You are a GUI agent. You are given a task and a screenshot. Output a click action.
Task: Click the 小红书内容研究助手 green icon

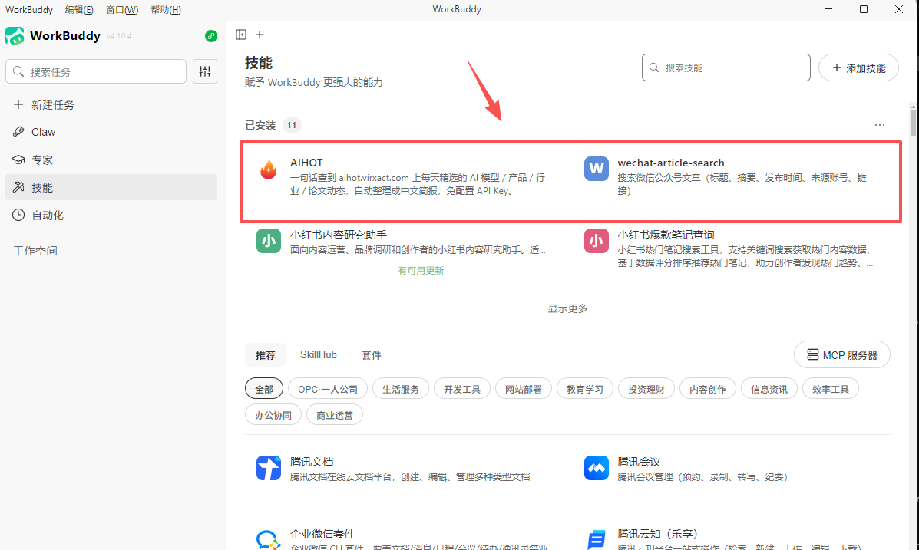point(269,241)
